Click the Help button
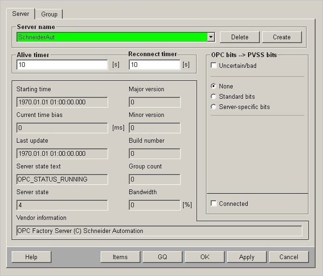Screen dimensions: 323x276 click(x=31, y=257)
